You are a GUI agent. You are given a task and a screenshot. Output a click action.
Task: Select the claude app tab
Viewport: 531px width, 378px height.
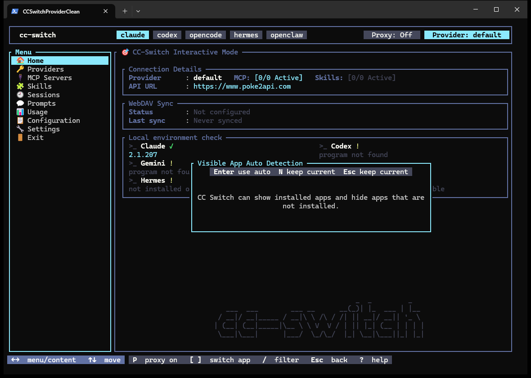(133, 35)
